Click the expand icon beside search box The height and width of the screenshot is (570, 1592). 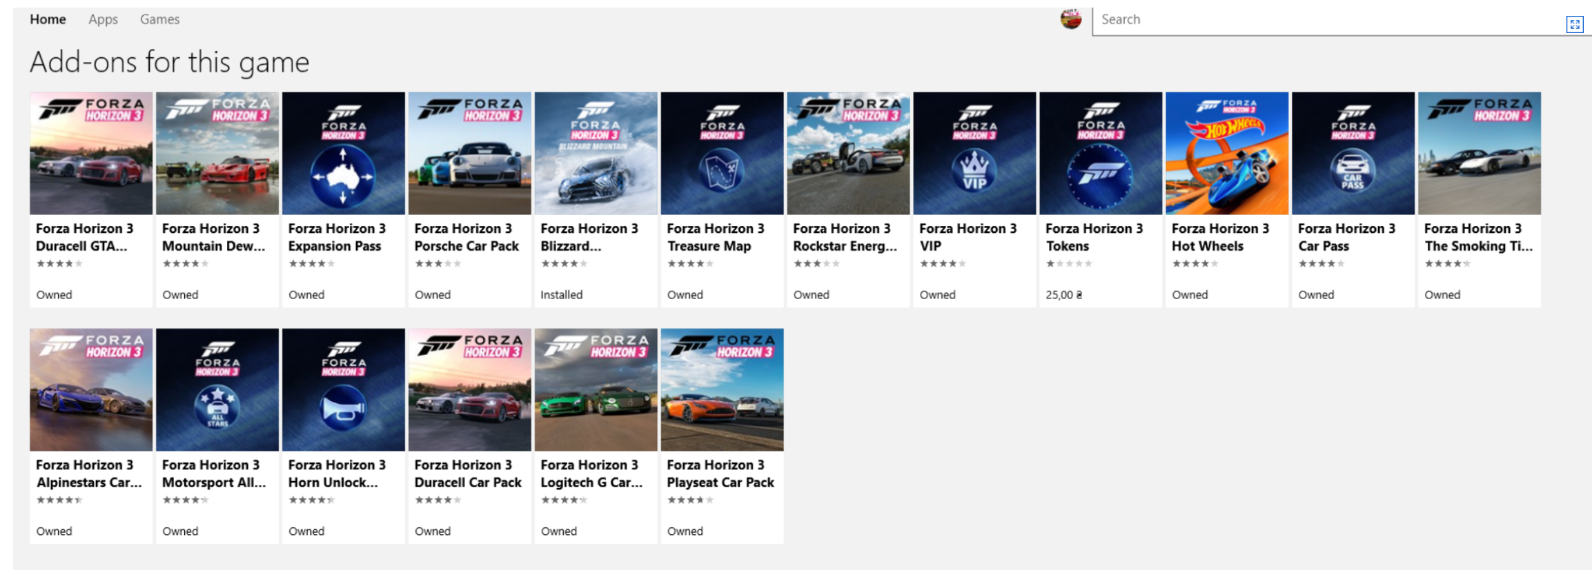tap(1574, 25)
